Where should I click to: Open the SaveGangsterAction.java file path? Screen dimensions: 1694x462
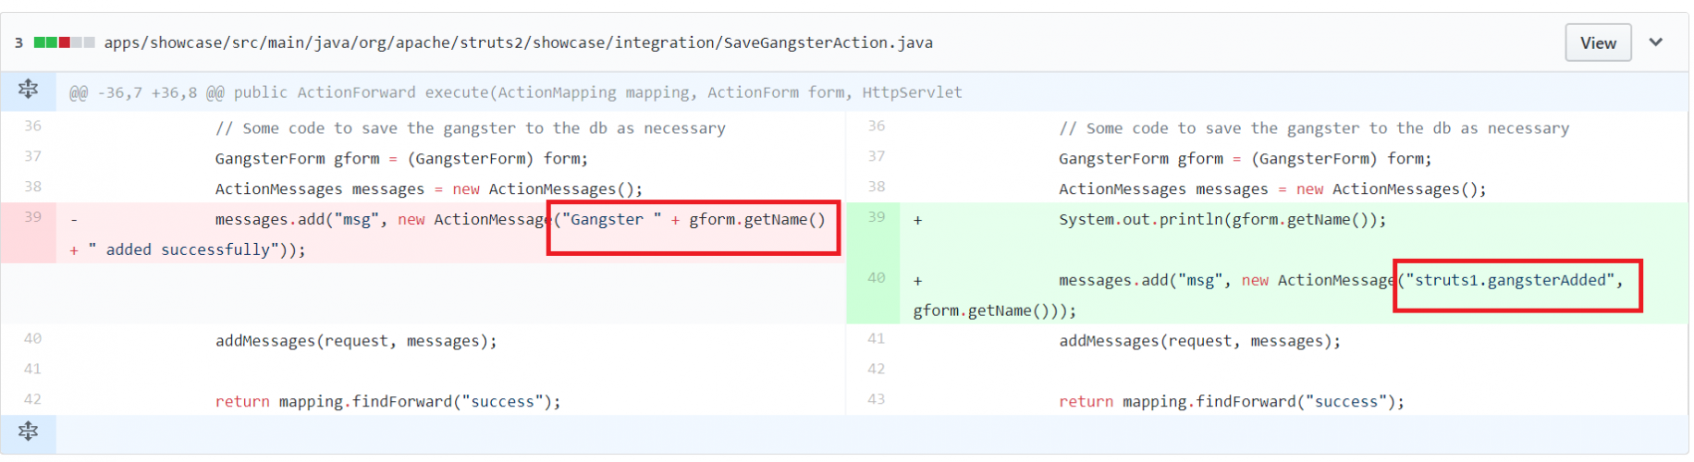click(x=518, y=43)
